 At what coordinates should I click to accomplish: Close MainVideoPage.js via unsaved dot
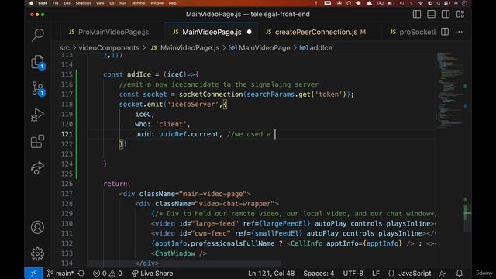pyautogui.click(x=250, y=32)
